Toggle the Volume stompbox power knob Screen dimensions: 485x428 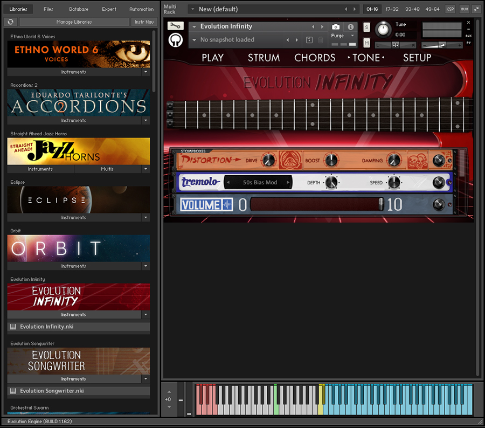[439, 204]
